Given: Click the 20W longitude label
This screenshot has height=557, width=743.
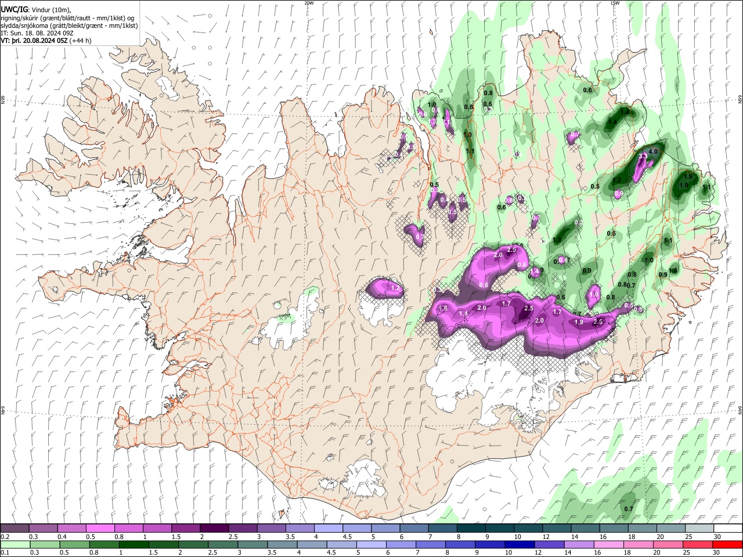Looking at the screenshot, I should pos(309,3).
